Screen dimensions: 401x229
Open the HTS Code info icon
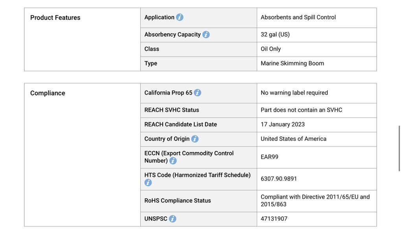[x=148, y=183]
